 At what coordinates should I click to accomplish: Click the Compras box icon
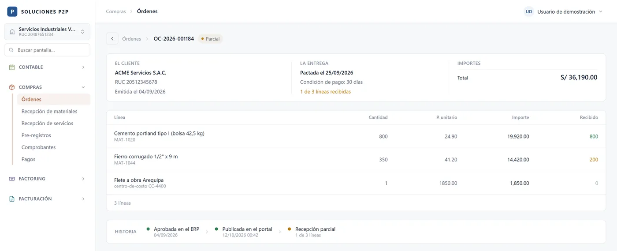(x=12, y=87)
